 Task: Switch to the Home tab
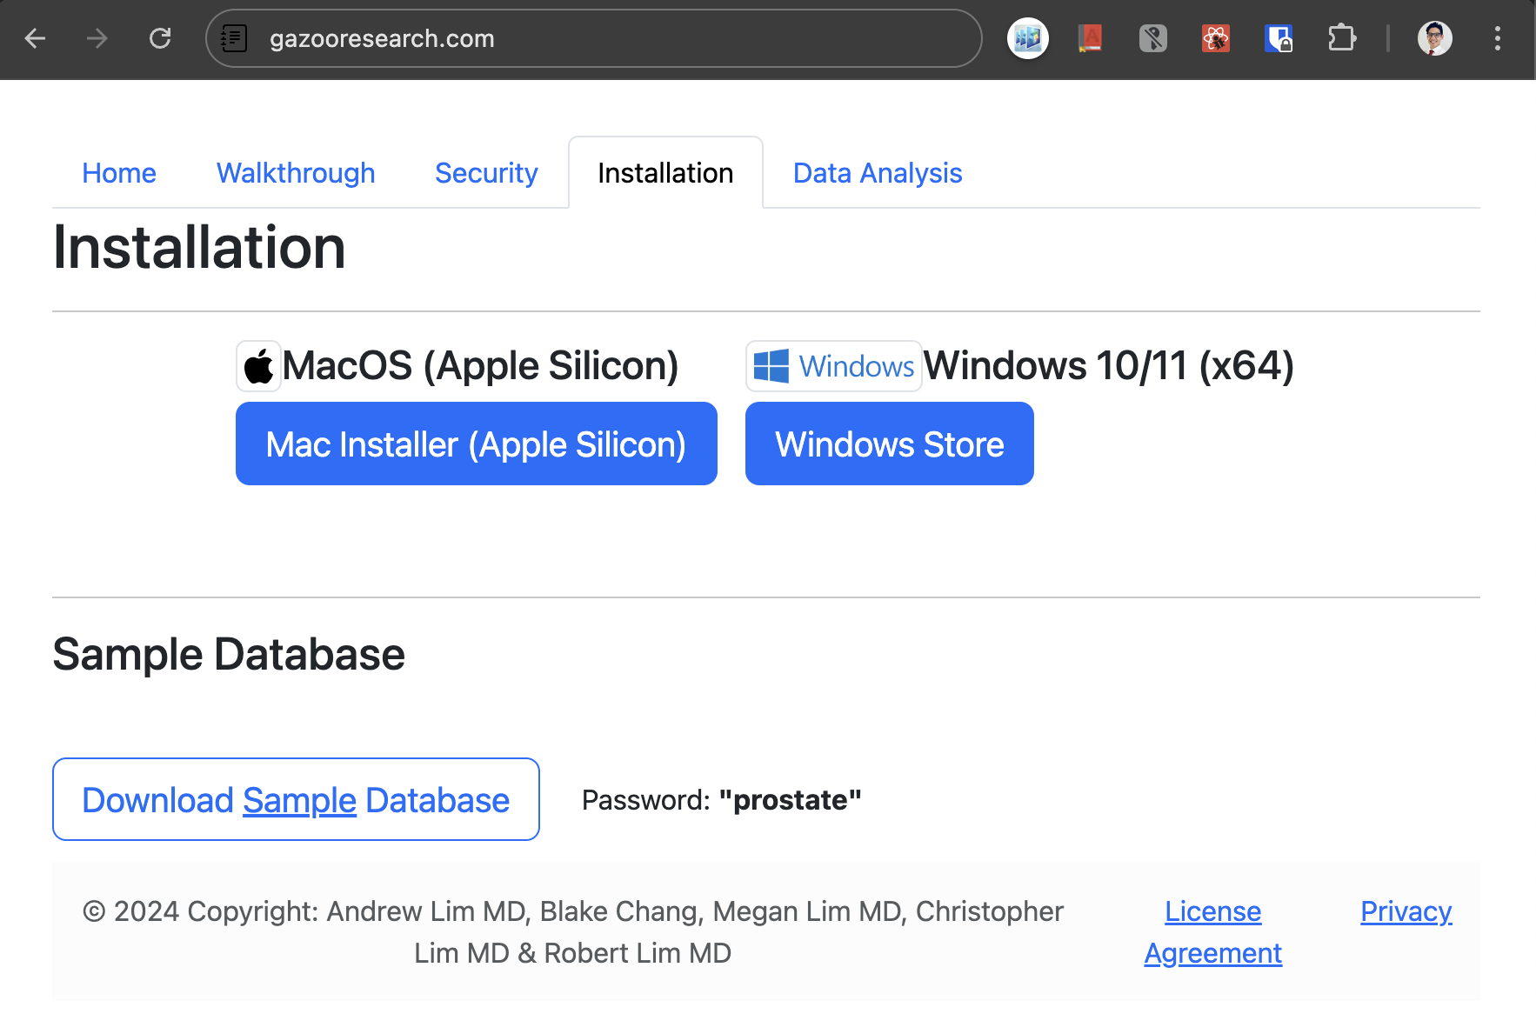click(119, 173)
